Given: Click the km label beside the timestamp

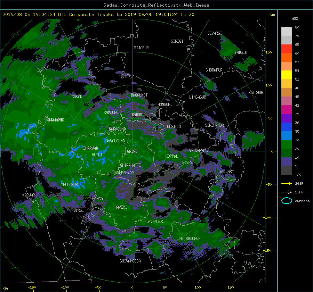Looking at the screenshot, I should pos(272,15).
